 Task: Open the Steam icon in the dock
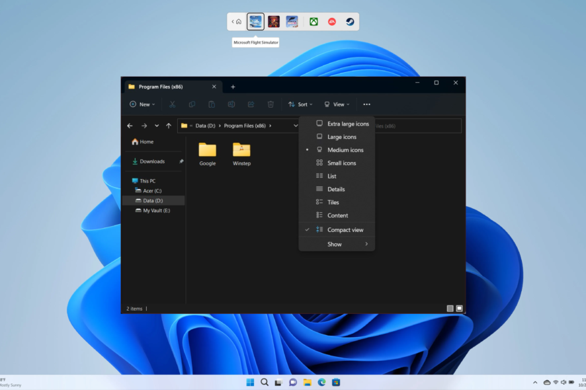point(351,20)
